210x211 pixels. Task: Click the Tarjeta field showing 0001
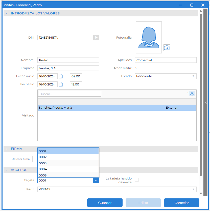[65, 180]
